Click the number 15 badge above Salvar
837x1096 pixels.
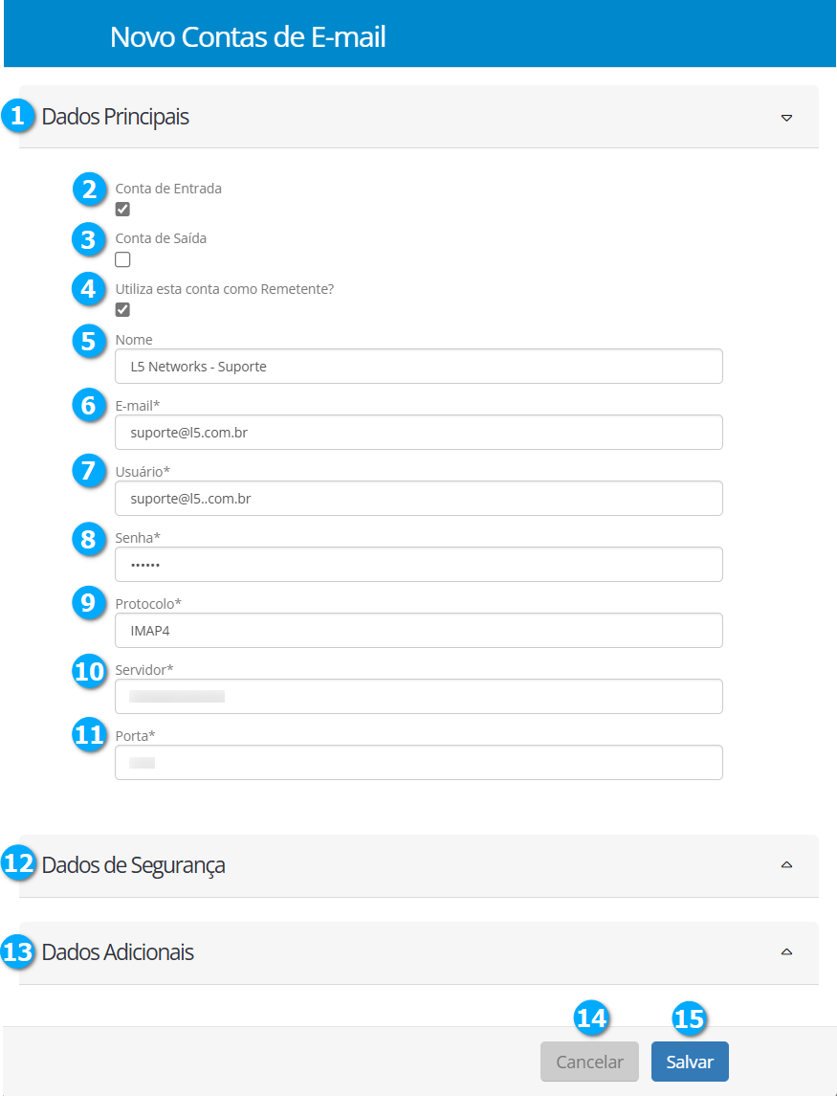[689, 1018]
